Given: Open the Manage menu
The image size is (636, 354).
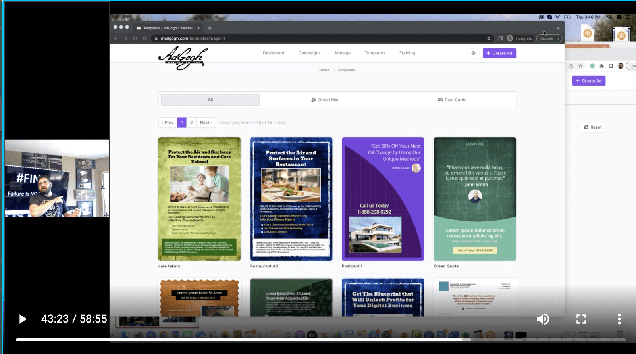Looking at the screenshot, I should 343,53.
